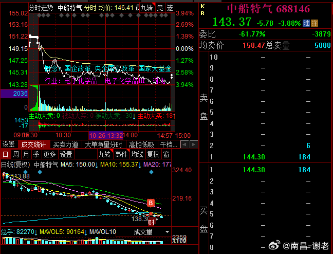Toggle the 窗 window button
This screenshot has width=333, height=254.
pos(166,154)
